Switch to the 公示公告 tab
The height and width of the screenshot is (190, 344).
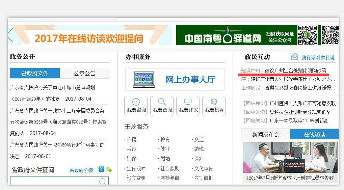point(85,73)
